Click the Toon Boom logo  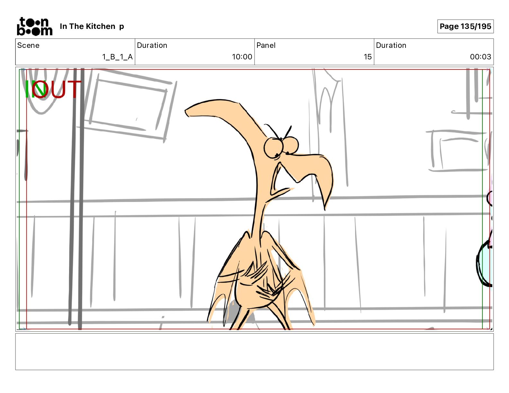click(34, 26)
